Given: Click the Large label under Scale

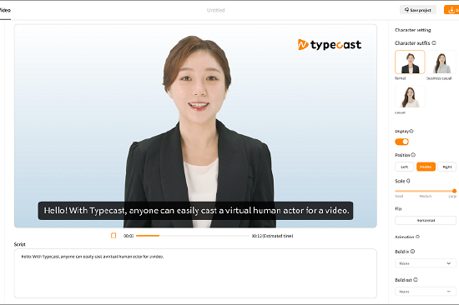Looking at the screenshot, I should 452,196.
